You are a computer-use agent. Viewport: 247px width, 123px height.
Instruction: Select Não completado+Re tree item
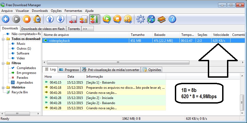[x=26, y=34]
